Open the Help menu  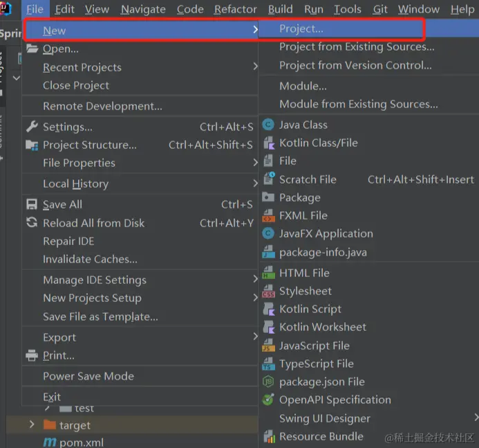pyautogui.click(x=462, y=10)
